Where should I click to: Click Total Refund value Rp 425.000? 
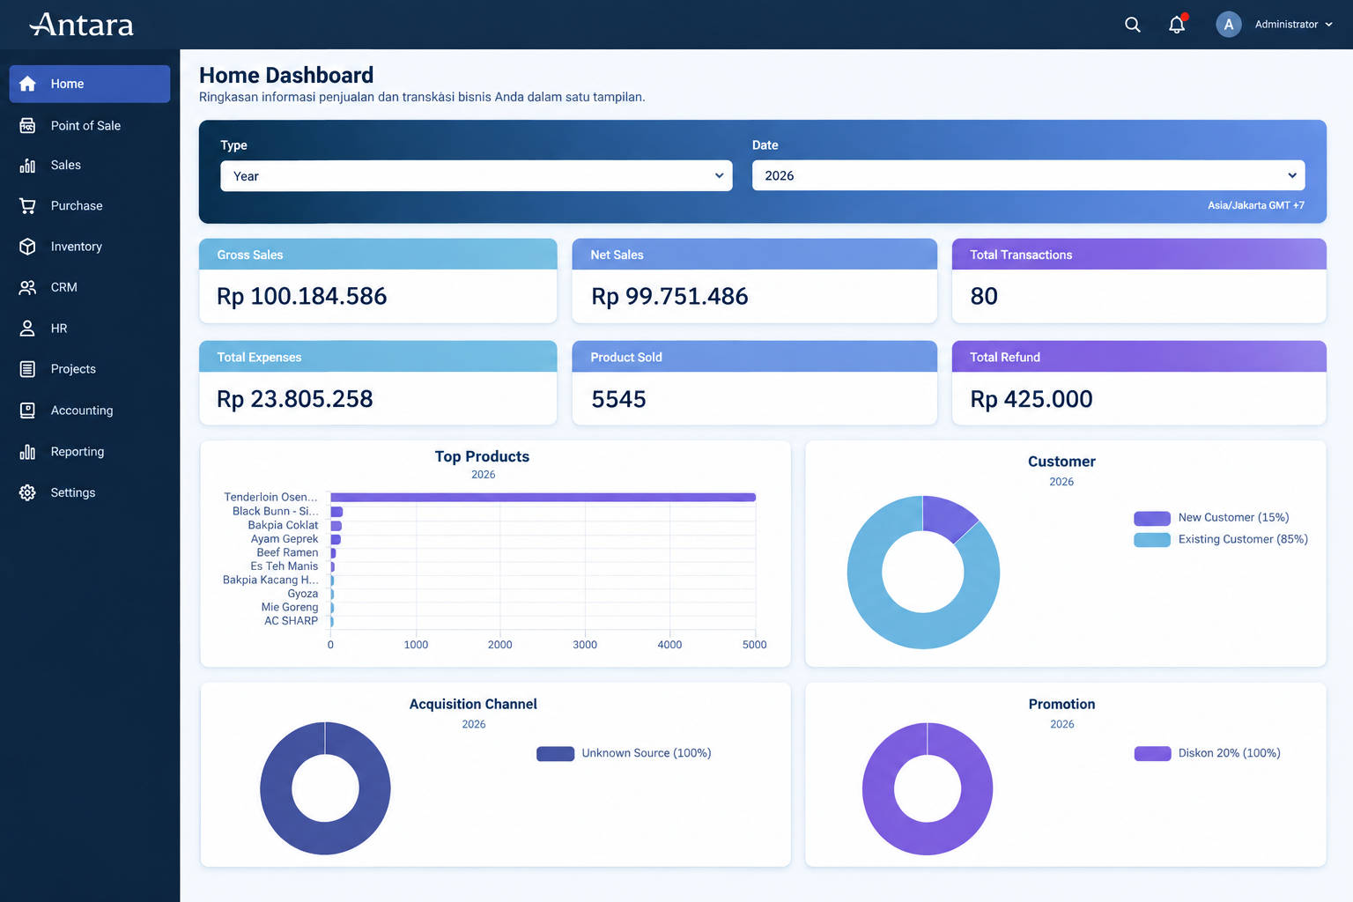tap(1031, 400)
